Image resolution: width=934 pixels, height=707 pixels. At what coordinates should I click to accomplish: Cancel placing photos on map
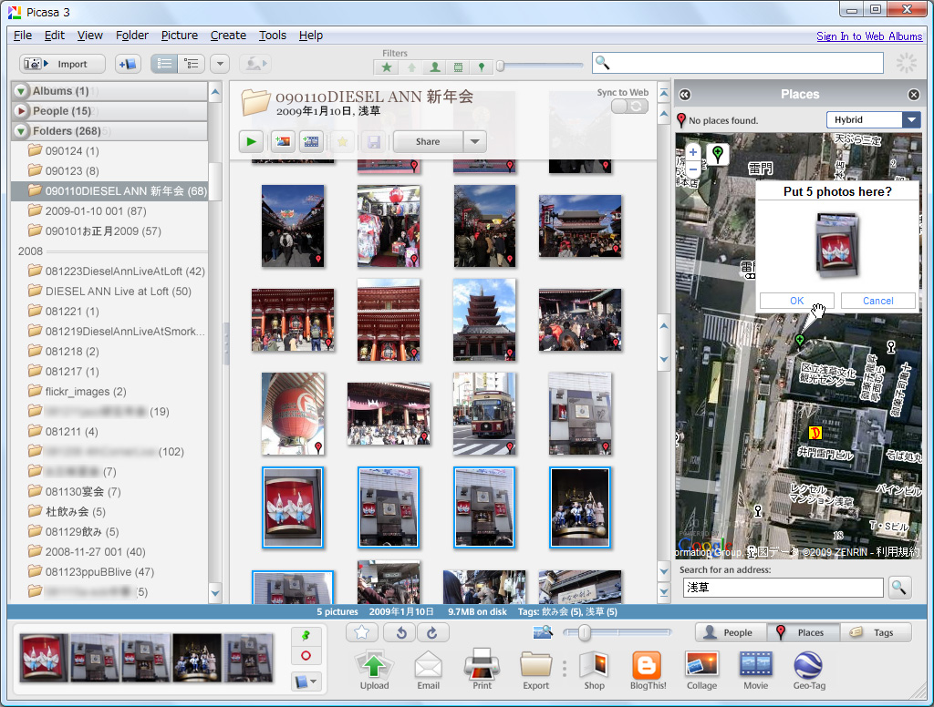(x=878, y=302)
